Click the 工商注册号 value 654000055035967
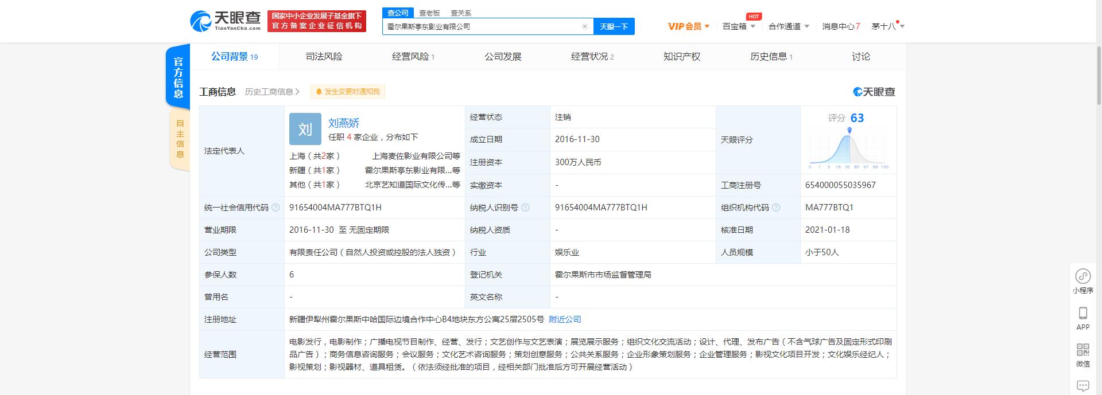This screenshot has width=1102, height=395. (840, 185)
